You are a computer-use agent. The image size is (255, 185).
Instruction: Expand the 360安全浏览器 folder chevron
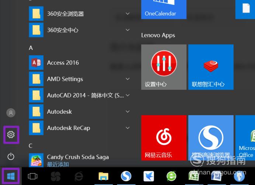128,14
